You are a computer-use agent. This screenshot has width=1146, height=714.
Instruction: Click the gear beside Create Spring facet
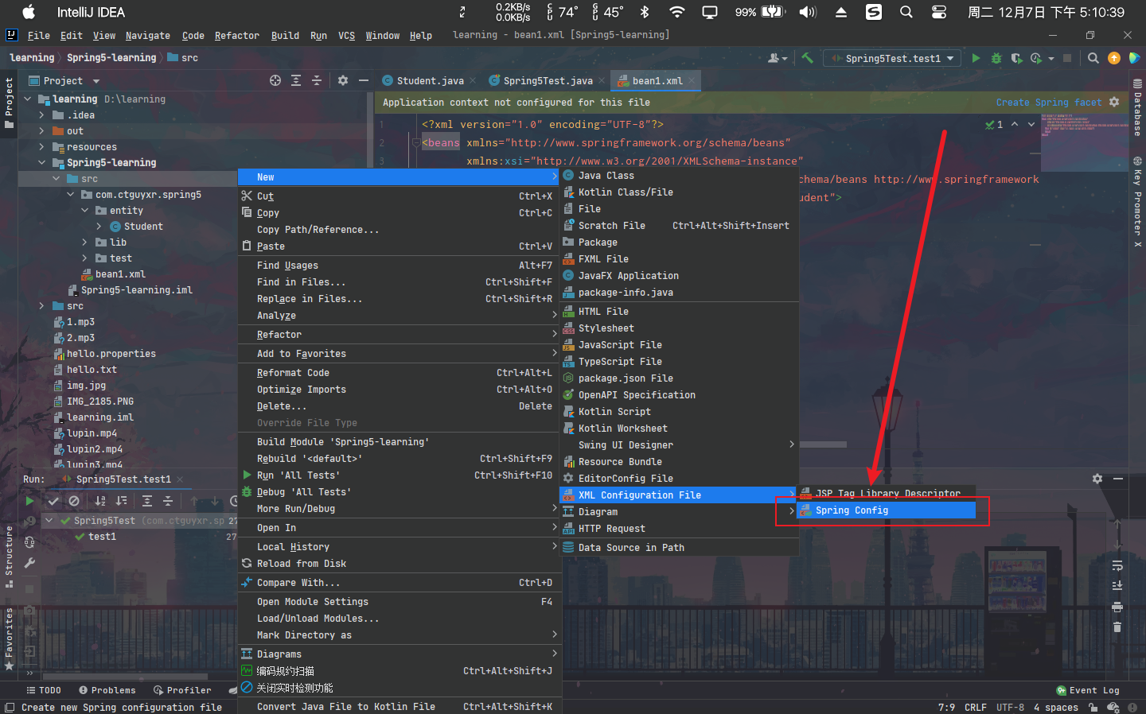coord(1114,102)
